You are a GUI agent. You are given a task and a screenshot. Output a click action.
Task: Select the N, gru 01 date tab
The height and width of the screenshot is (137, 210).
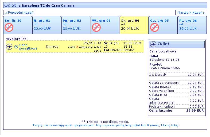47,25
